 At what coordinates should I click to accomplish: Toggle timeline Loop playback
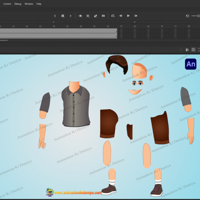tap(113, 16)
